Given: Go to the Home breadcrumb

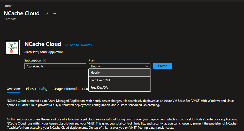Looking at the screenshot, I should [8, 6].
